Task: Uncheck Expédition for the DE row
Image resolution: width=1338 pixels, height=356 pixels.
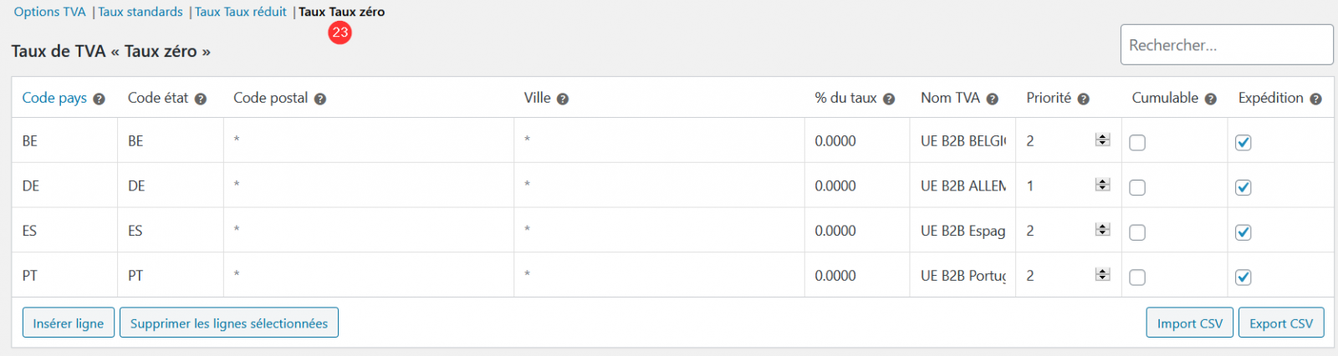Action: 1244,187
